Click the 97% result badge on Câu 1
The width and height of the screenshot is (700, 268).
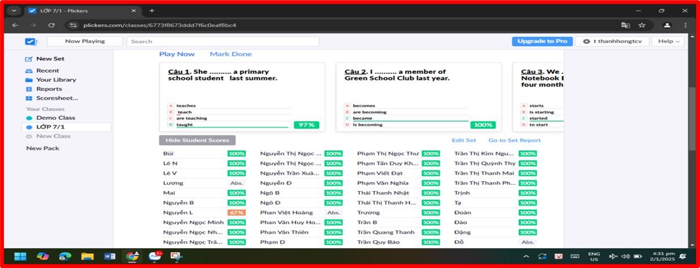(x=306, y=125)
